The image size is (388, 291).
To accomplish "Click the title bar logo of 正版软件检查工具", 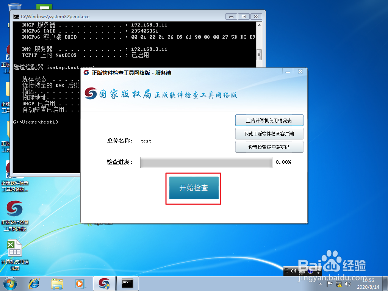I will coord(86,73).
